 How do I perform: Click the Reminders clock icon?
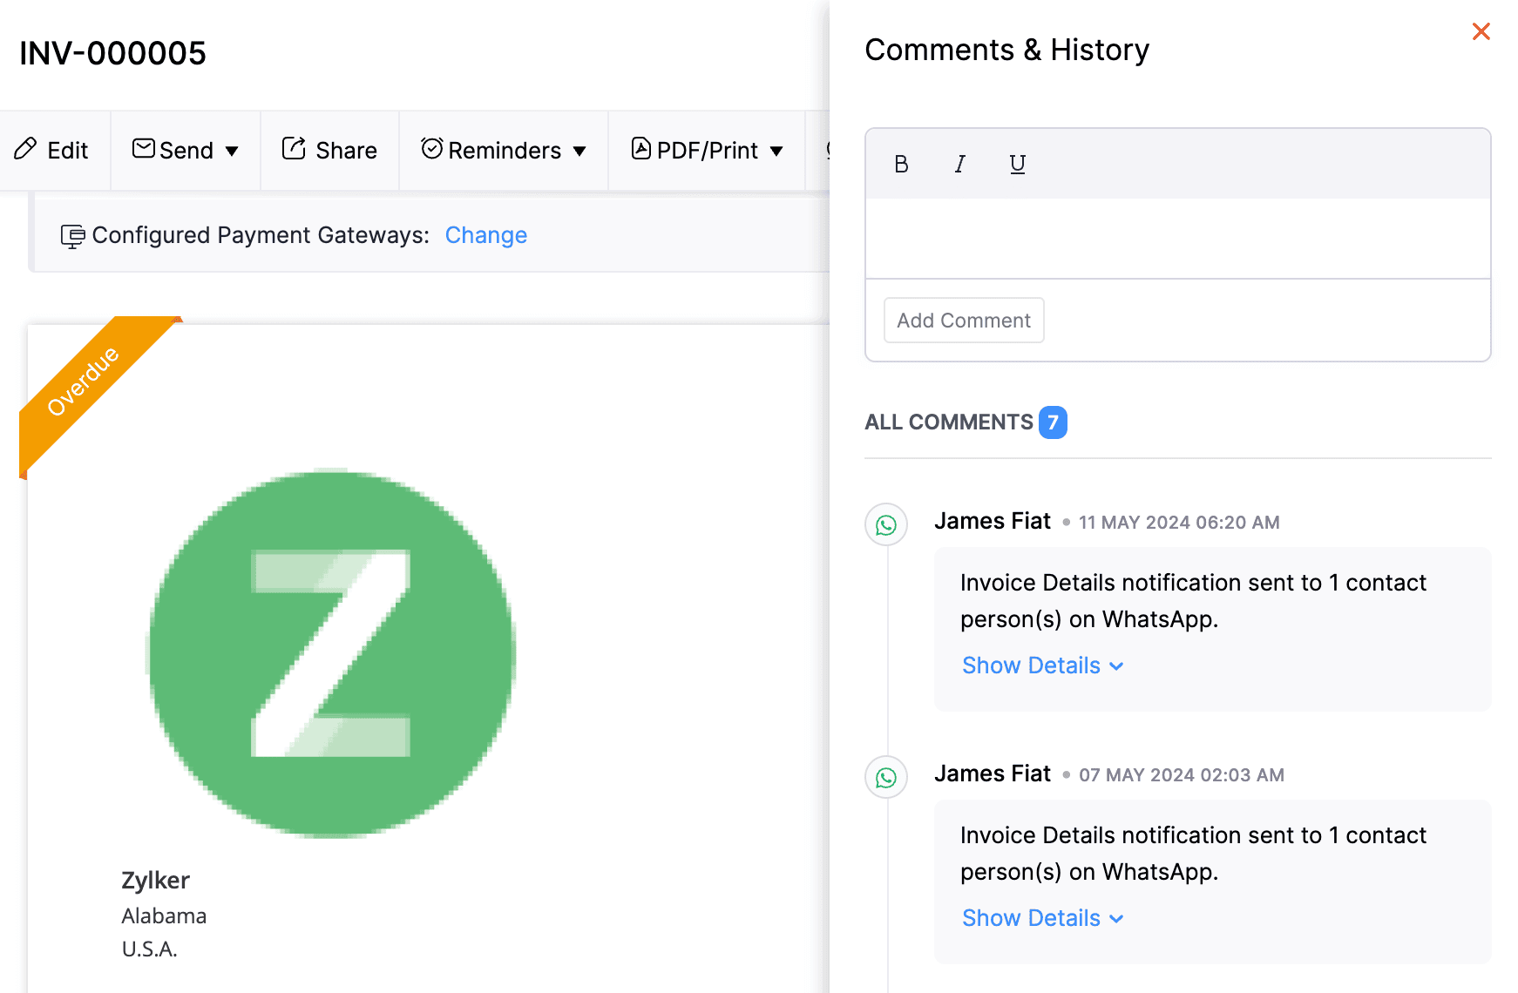(431, 149)
